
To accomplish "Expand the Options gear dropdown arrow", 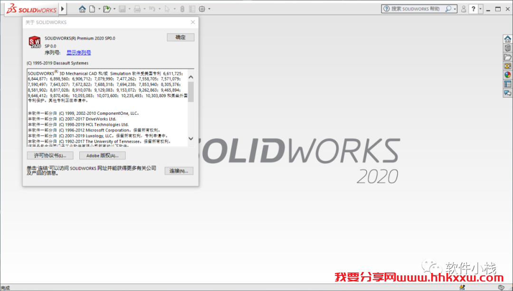I will pyautogui.click(x=209, y=9).
